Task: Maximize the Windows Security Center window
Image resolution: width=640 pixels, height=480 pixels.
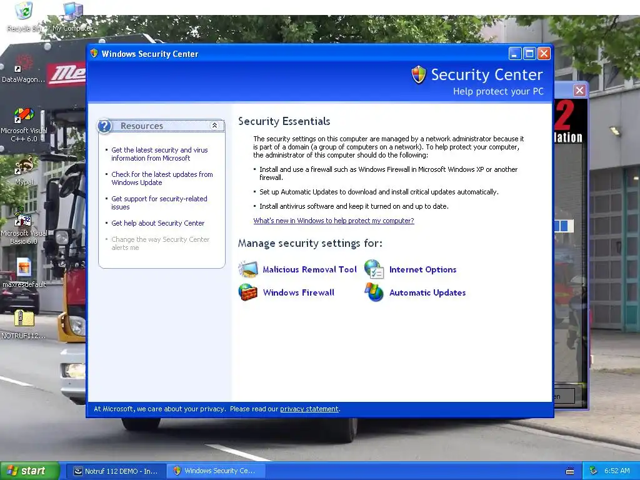Action: tap(529, 54)
